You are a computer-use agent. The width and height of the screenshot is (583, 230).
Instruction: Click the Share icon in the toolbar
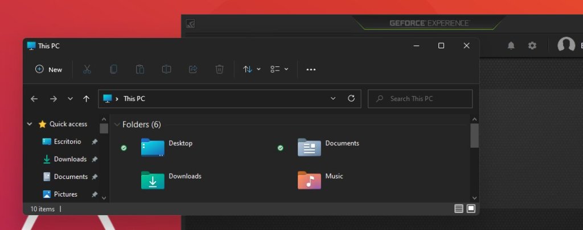pos(193,69)
